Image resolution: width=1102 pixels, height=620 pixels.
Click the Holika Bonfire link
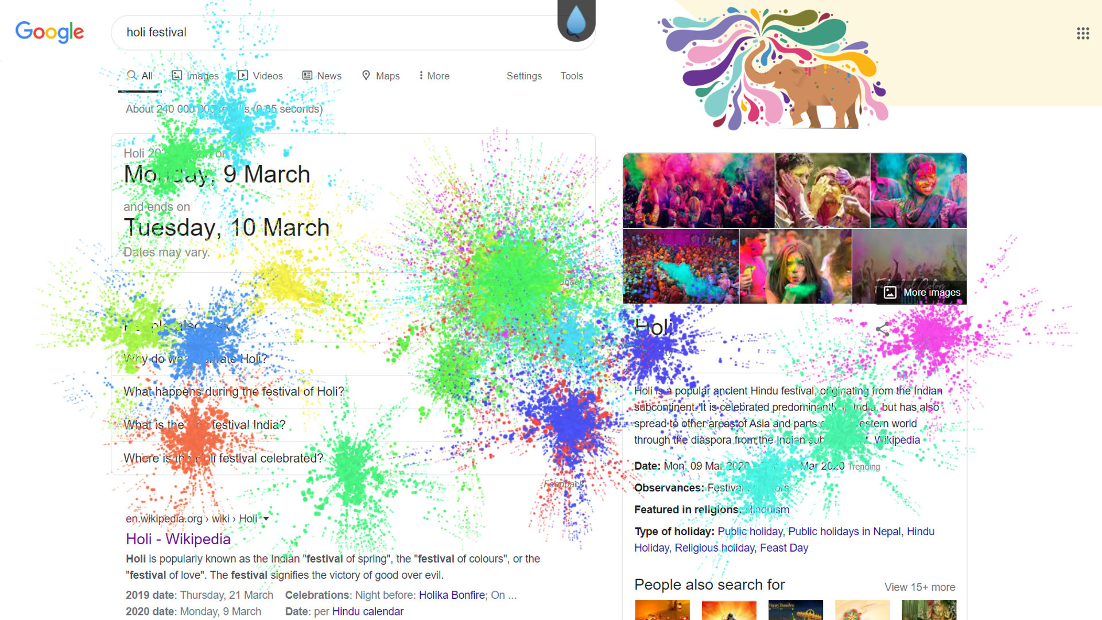tap(452, 595)
